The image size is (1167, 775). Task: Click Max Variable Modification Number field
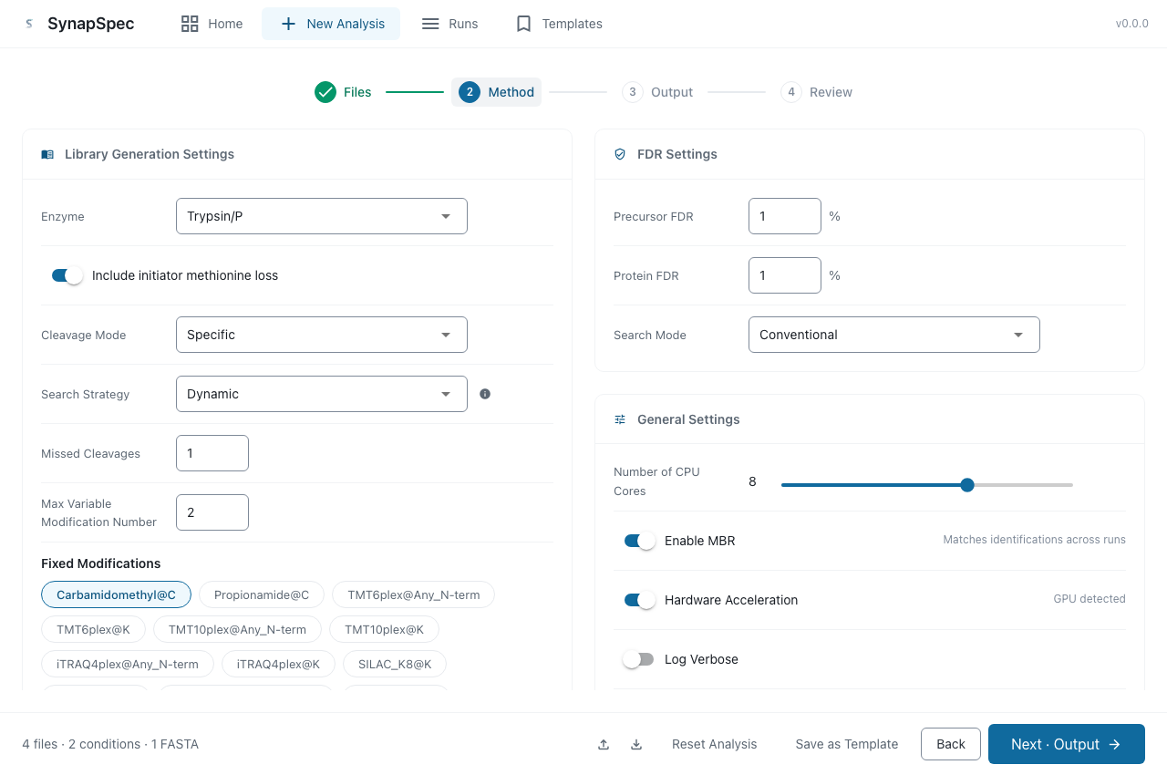pos(212,512)
